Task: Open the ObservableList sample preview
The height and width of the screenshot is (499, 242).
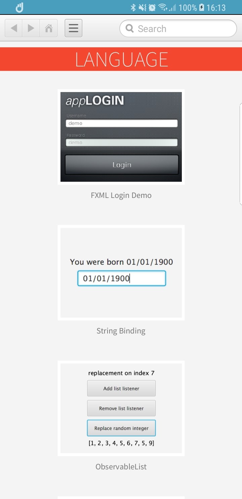Action: [121, 408]
